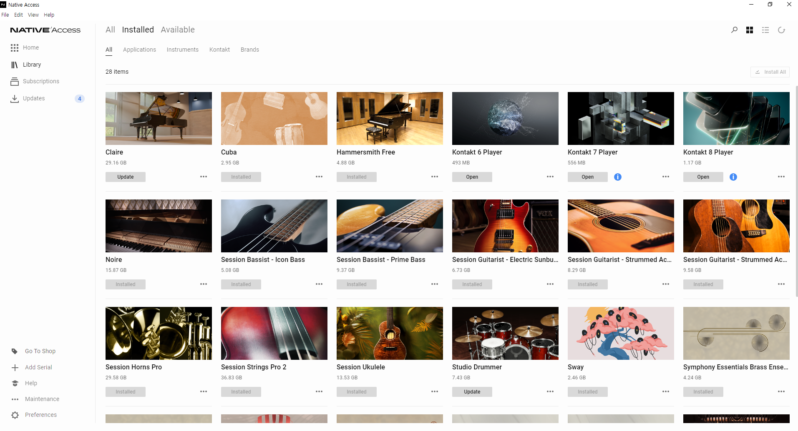798x431 pixels.
Task: Filter by Kontakt category
Action: [x=219, y=50]
